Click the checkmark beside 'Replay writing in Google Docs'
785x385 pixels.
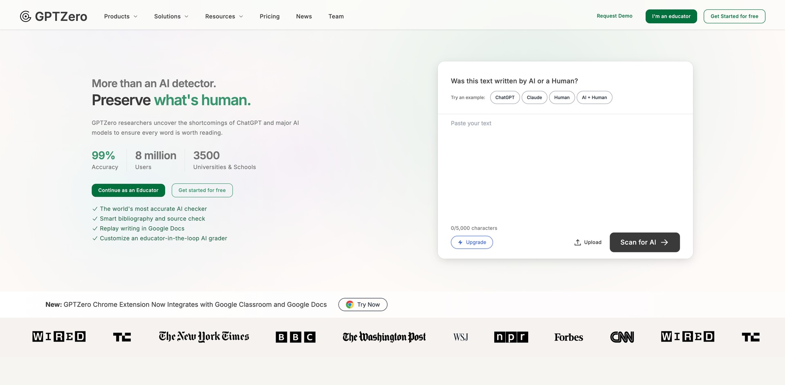[95, 228]
